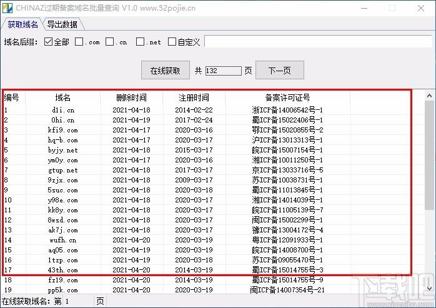Minimize the CHINAZ window

click(364, 8)
